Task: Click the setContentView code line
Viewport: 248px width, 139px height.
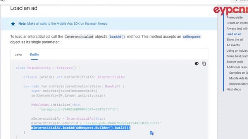Action: click(68, 95)
